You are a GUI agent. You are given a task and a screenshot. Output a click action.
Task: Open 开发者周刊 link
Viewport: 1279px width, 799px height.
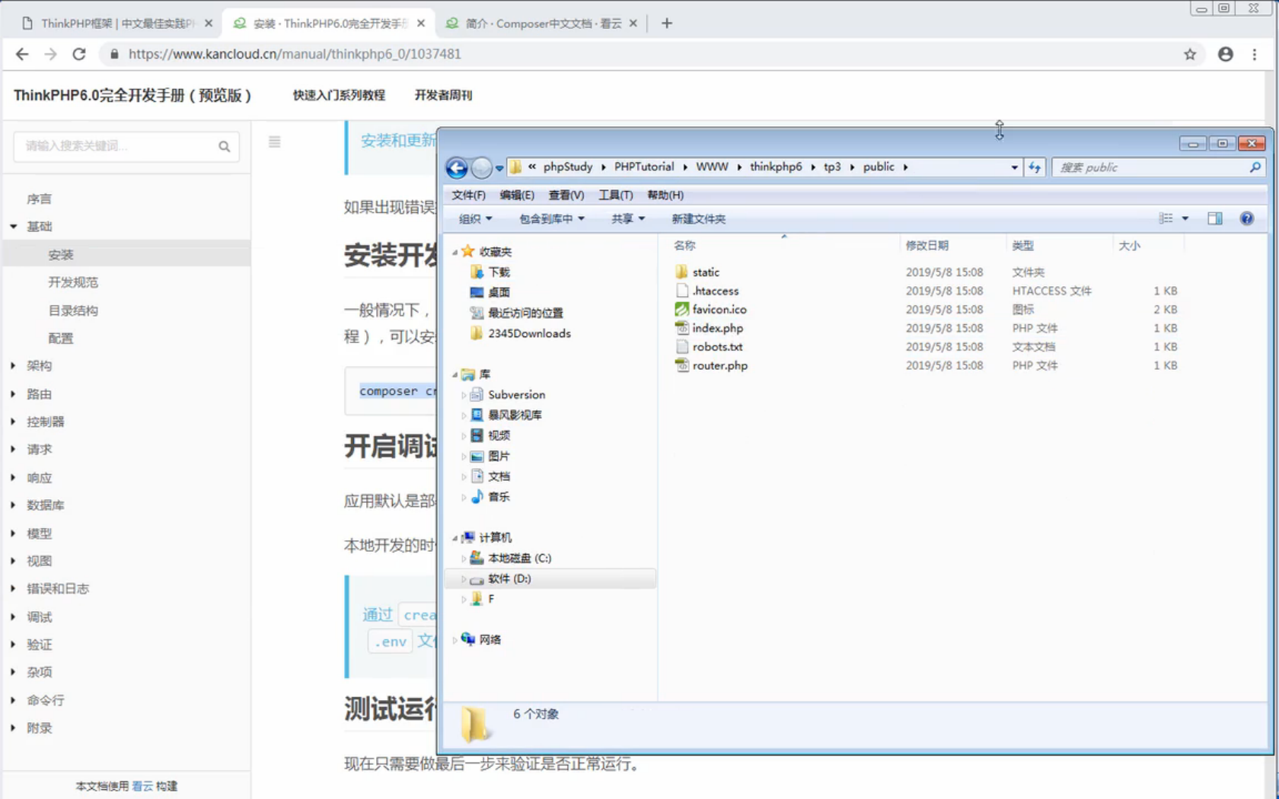pyautogui.click(x=443, y=95)
